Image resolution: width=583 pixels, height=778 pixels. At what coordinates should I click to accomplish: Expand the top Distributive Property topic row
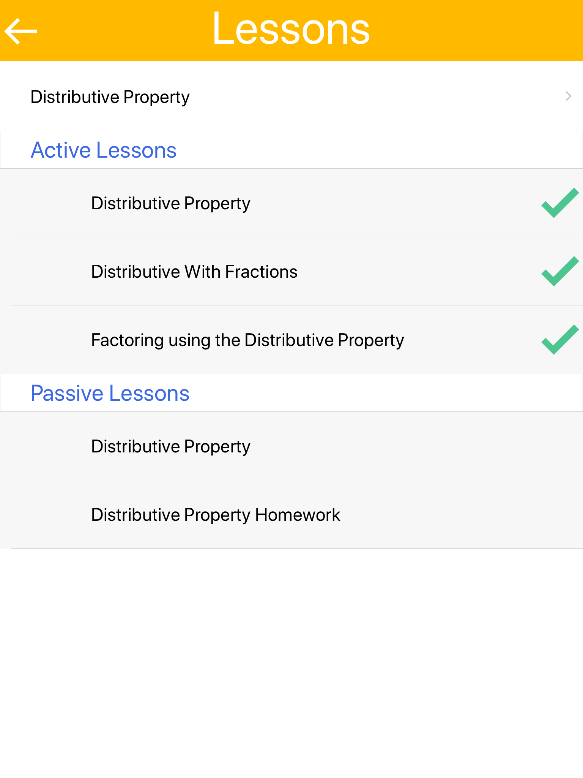[110, 97]
